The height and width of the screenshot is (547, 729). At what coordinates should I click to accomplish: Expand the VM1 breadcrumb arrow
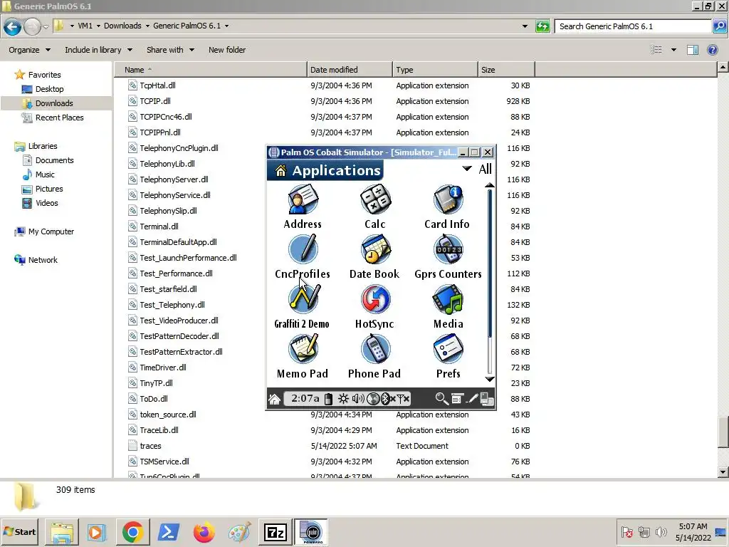coord(98,26)
